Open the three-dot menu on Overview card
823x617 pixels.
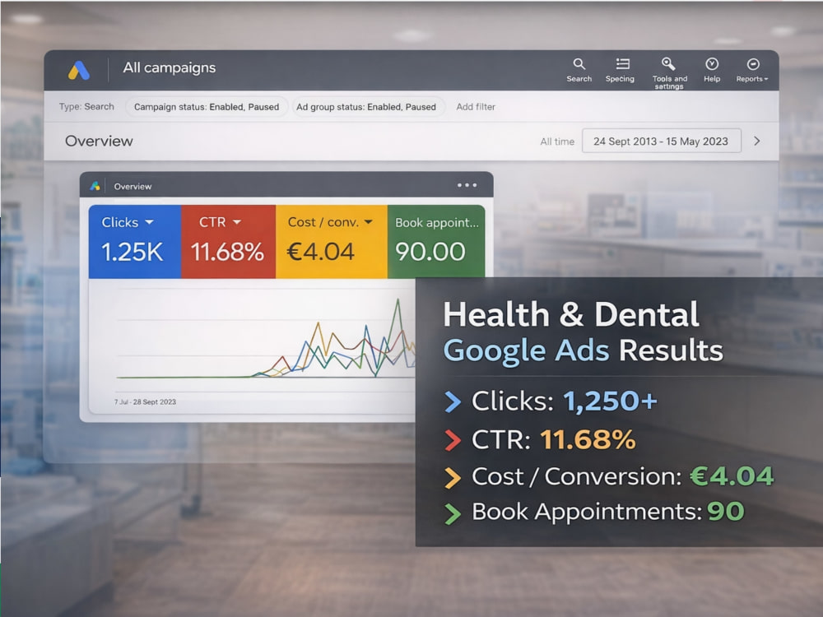point(467,185)
